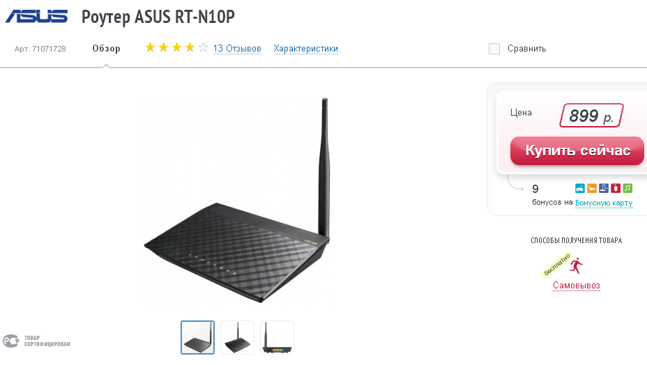Select the second router angle thumbnail
This screenshot has width=647, height=365.
tap(237, 337)
